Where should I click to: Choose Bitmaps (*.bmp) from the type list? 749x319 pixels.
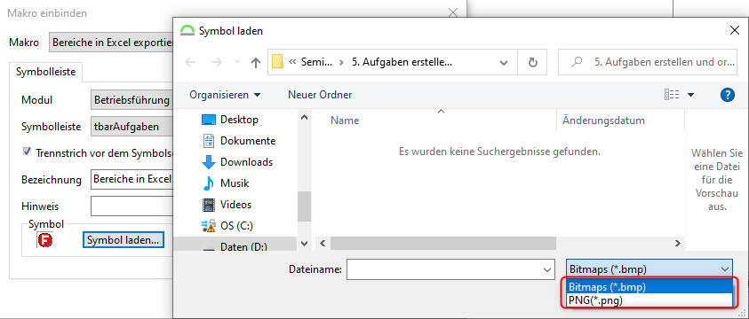coord(649,287)
